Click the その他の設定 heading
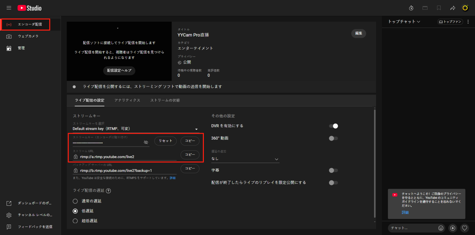Screen dimensions: 475x235 [x=223, y=116]
